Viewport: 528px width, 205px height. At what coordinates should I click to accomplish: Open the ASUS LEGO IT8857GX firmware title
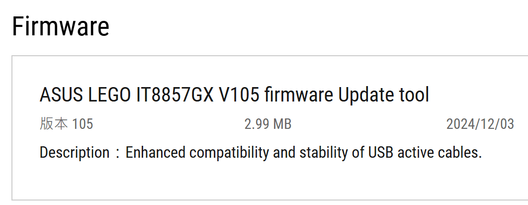pos(234,95)
